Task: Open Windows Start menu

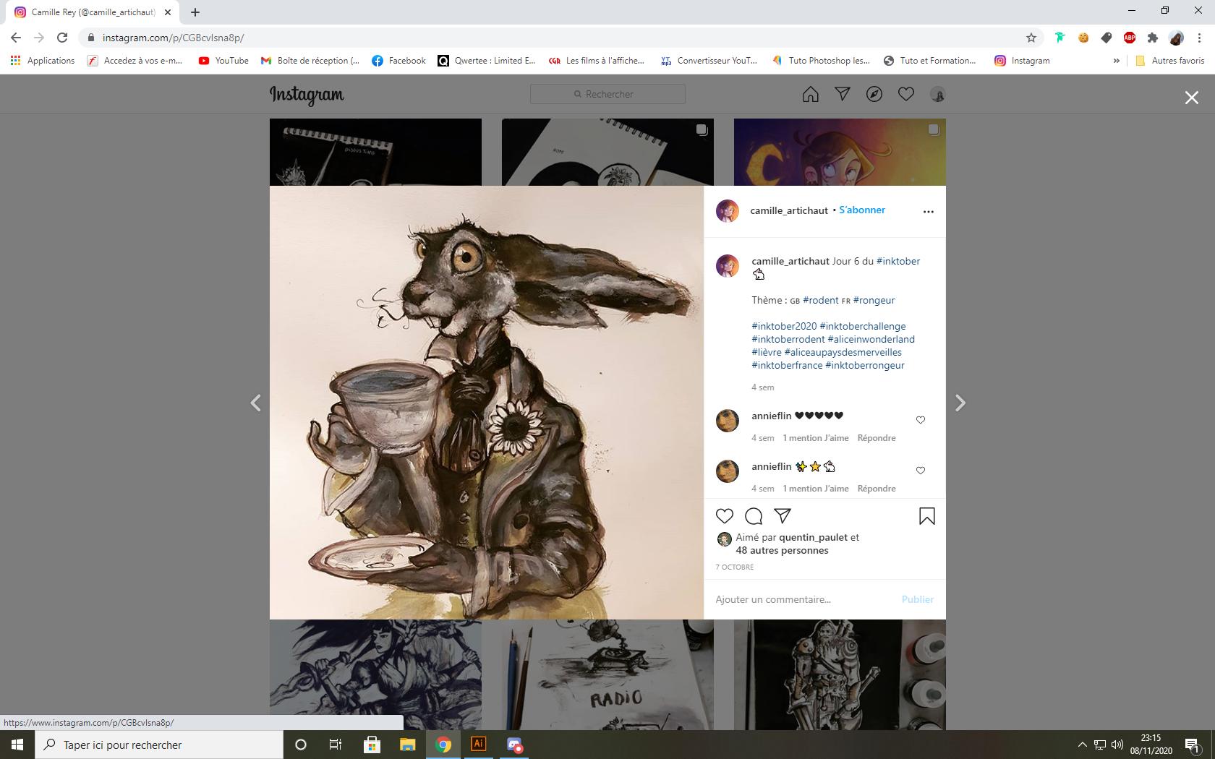Action: [17, 745]
